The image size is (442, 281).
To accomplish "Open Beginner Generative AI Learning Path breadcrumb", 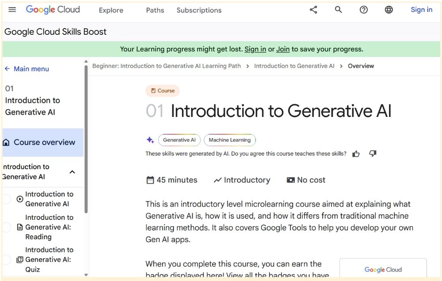I will (x=167, y=66).
